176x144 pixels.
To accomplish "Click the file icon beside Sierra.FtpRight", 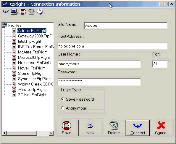I will click(14, 73).
